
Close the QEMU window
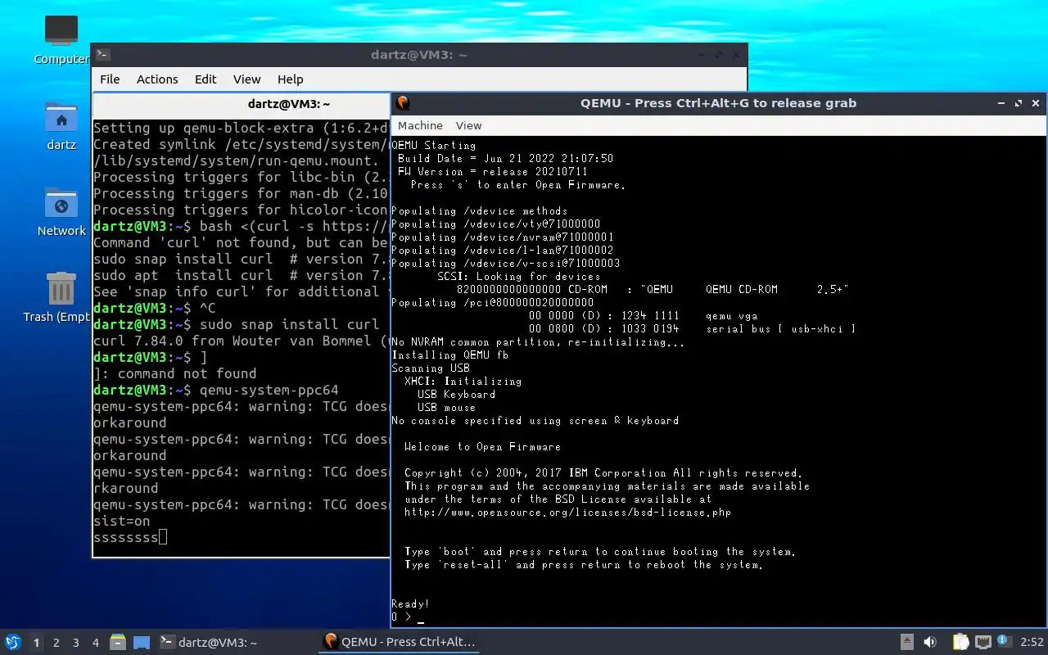(1036, 103)
